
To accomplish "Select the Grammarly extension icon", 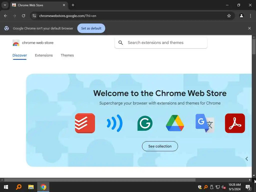I will tap(145, 123).
